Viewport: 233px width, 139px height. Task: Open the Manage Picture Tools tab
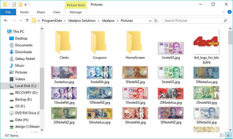[76, 12]
